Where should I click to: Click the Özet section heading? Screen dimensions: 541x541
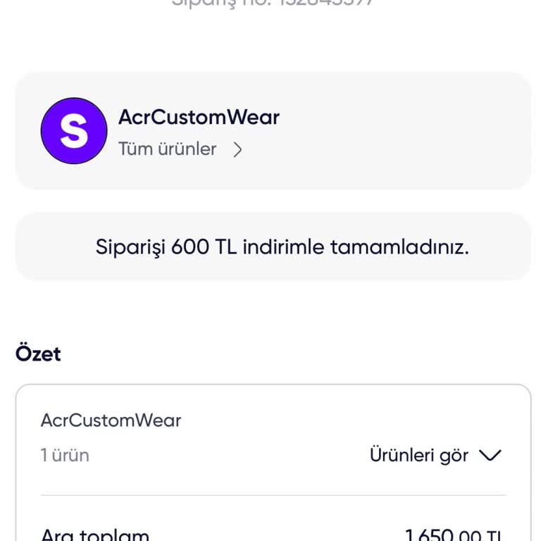[38, 354]
